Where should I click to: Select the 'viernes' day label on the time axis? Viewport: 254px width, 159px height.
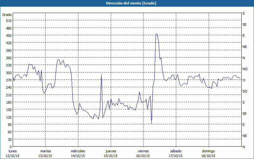pyautogui.click(x=143, y=151)
